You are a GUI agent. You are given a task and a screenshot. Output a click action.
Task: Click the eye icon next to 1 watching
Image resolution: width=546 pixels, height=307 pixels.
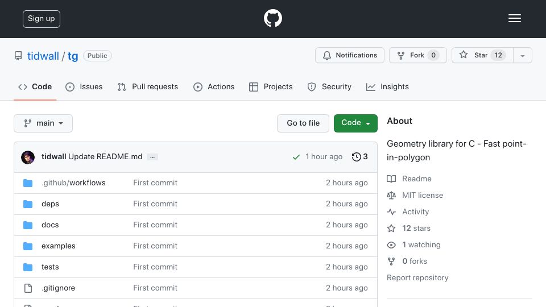pos(391,245)
